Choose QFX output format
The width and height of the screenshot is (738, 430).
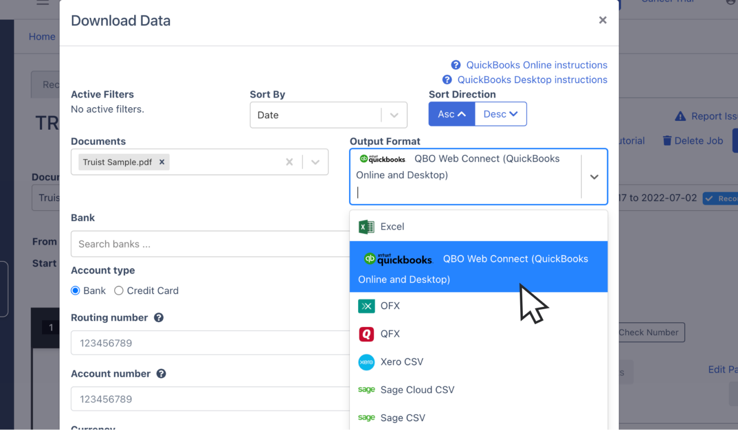(479, 334)
